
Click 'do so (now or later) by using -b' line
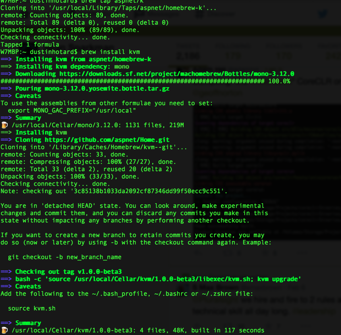(136, 242)
